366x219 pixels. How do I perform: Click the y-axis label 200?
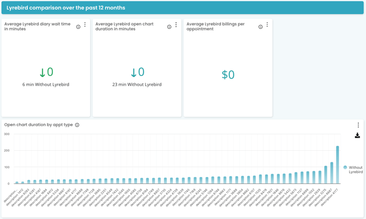pos(7,151)
